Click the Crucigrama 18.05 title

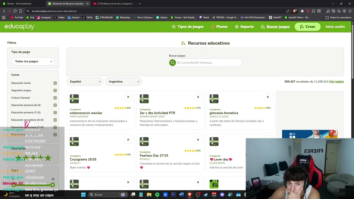[83, 159]
